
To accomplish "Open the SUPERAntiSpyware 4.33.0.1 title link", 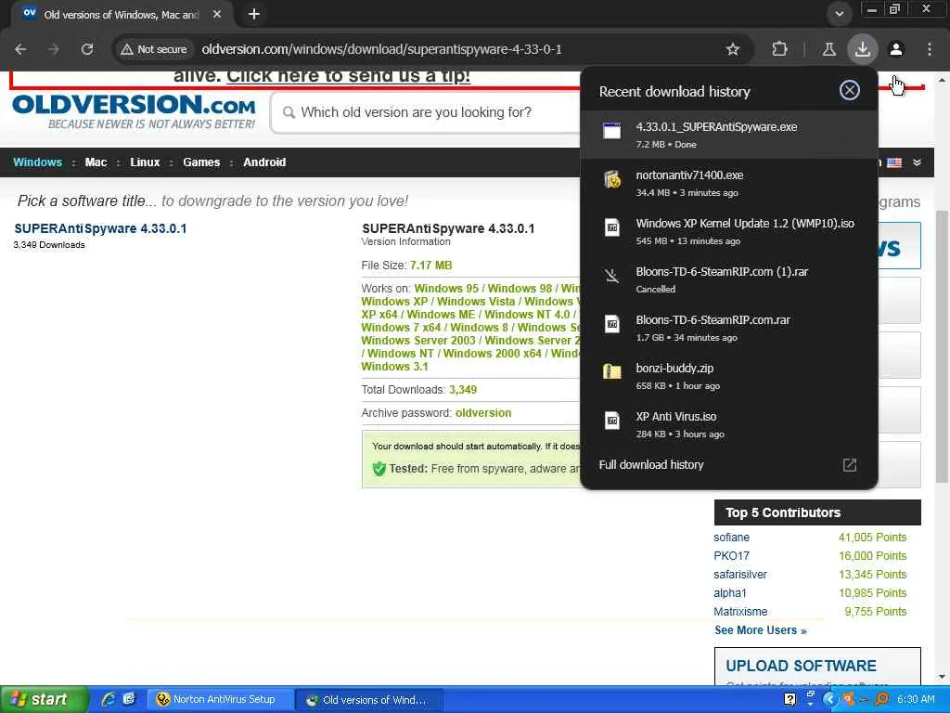I will (x=100, y=228).
